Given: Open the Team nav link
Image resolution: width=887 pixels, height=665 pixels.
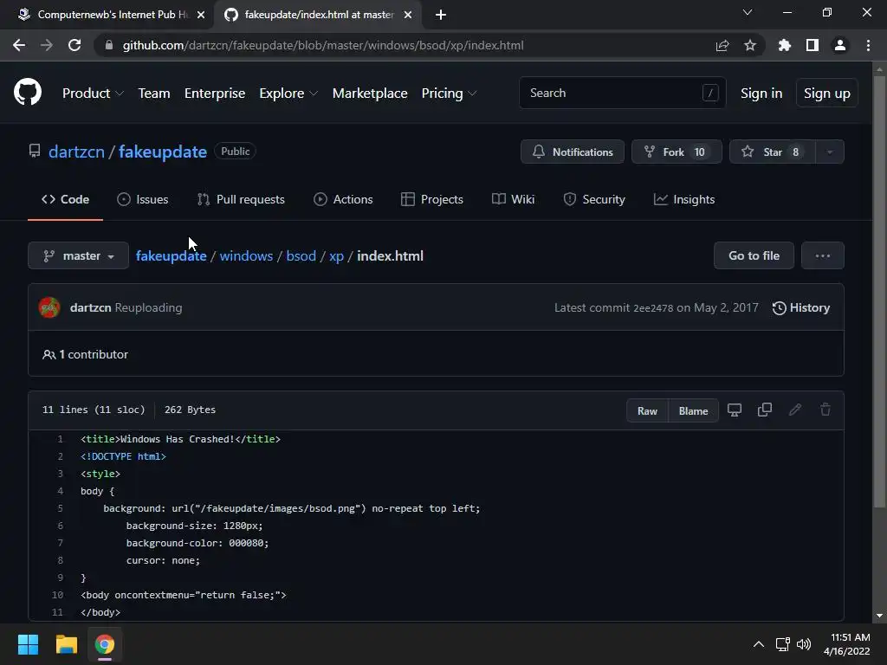Looking at the screenshot, I should [154, 94].
